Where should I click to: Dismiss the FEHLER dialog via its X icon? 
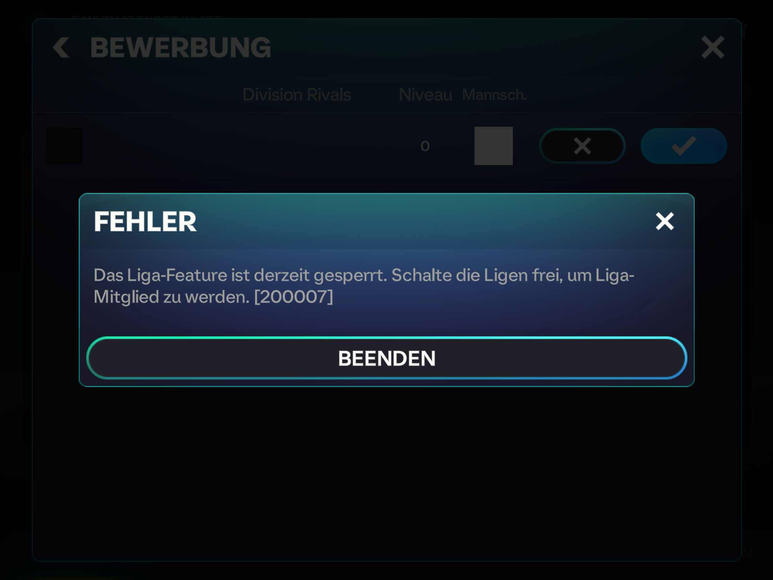(665, 221)
